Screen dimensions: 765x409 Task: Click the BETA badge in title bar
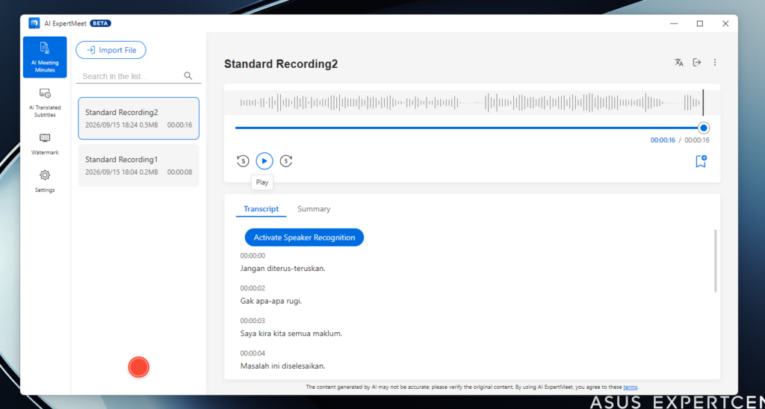pos(101,23)
